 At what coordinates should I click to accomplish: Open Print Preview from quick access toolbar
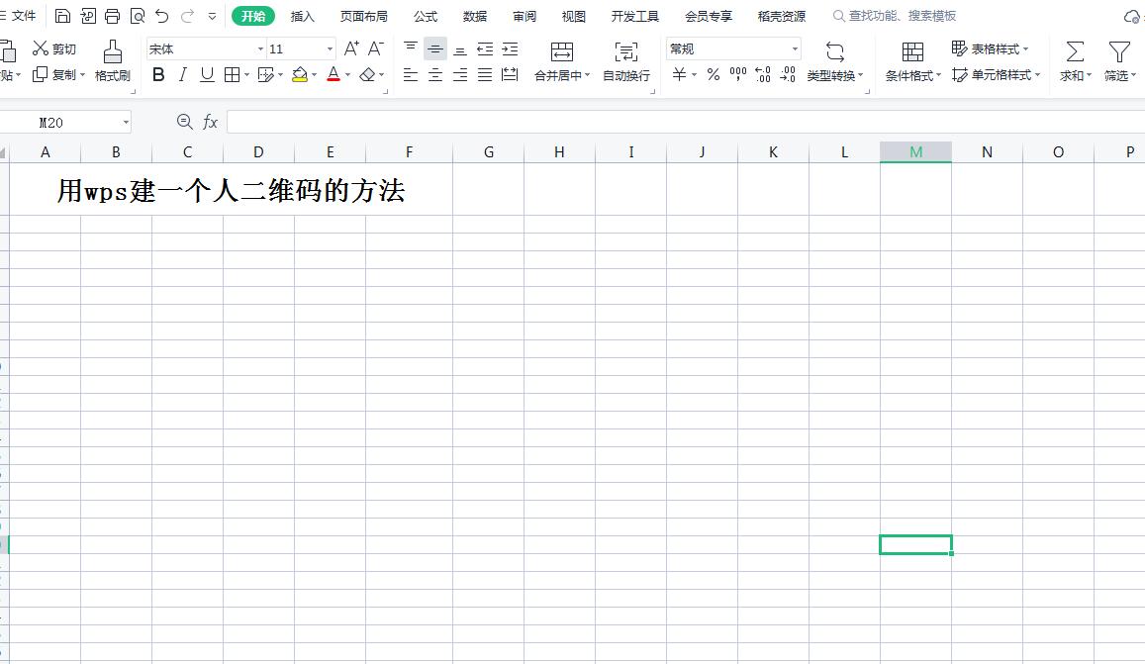point(137,16)
